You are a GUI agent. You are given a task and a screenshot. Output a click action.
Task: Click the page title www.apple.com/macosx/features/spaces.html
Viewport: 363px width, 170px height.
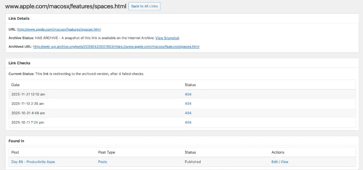coord(65,6)
